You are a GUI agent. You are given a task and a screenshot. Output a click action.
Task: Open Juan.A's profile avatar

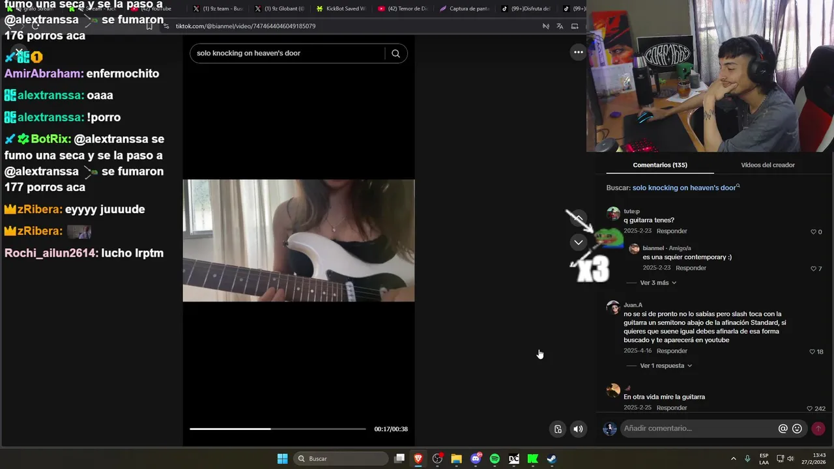click(613, 307)
